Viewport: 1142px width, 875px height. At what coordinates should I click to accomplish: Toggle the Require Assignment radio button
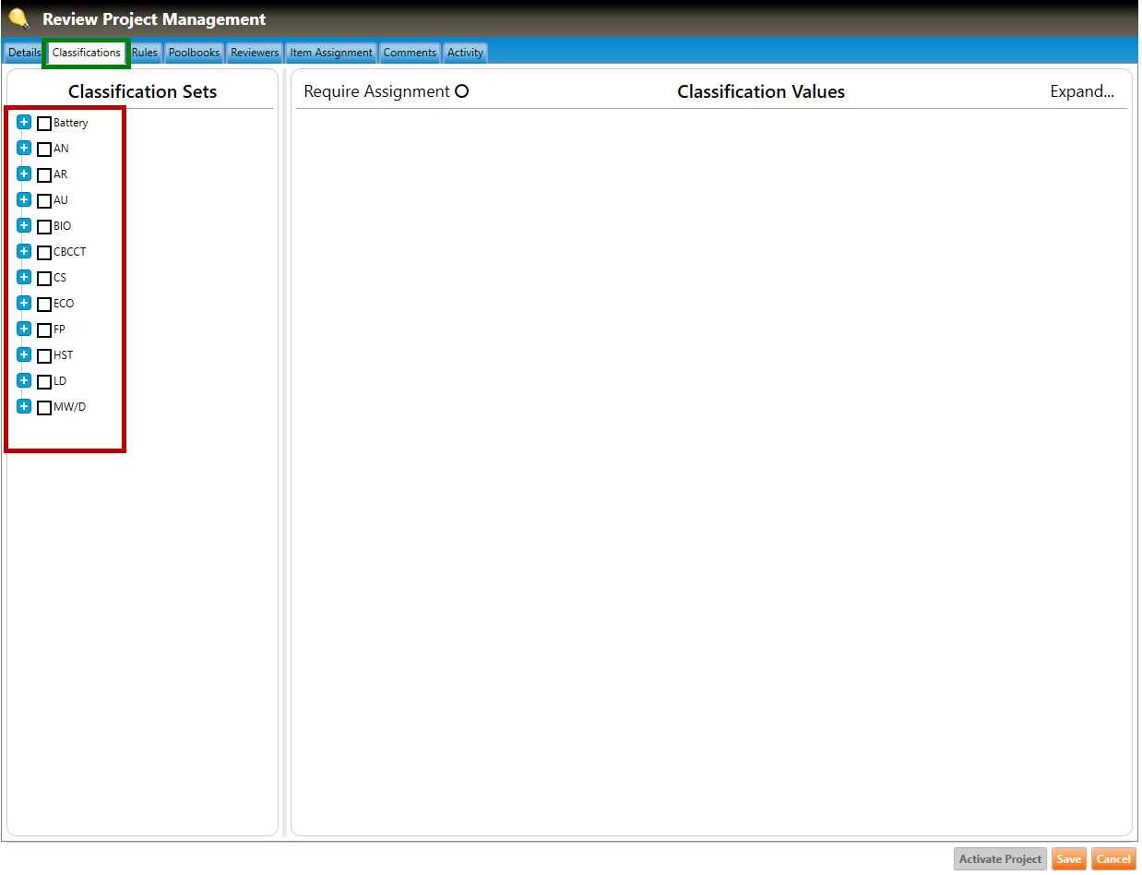(462, 91)
